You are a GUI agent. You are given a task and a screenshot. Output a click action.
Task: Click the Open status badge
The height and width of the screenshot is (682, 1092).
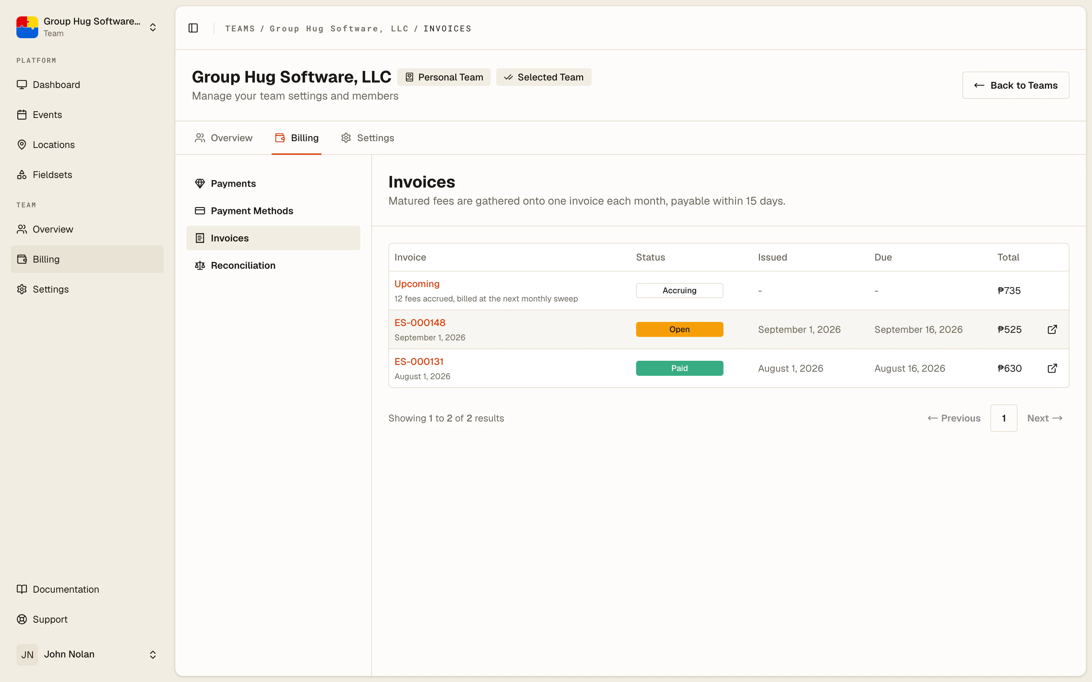(x=679, y=329)
